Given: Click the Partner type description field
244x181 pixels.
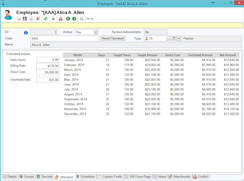Looking at the screenshot, I should (212, 39).
